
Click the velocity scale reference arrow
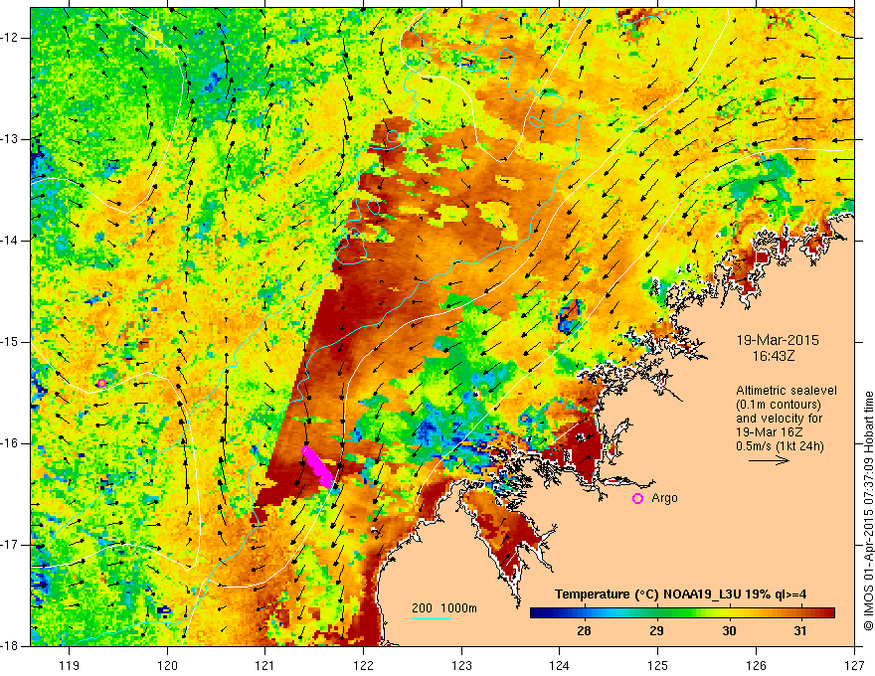pos(769,460)
